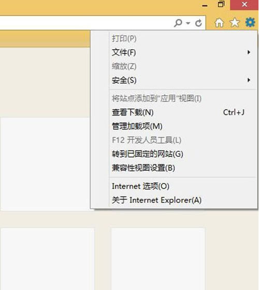Close the browser window
Viewport: 259px width, 290px height.
click(244, 5)
